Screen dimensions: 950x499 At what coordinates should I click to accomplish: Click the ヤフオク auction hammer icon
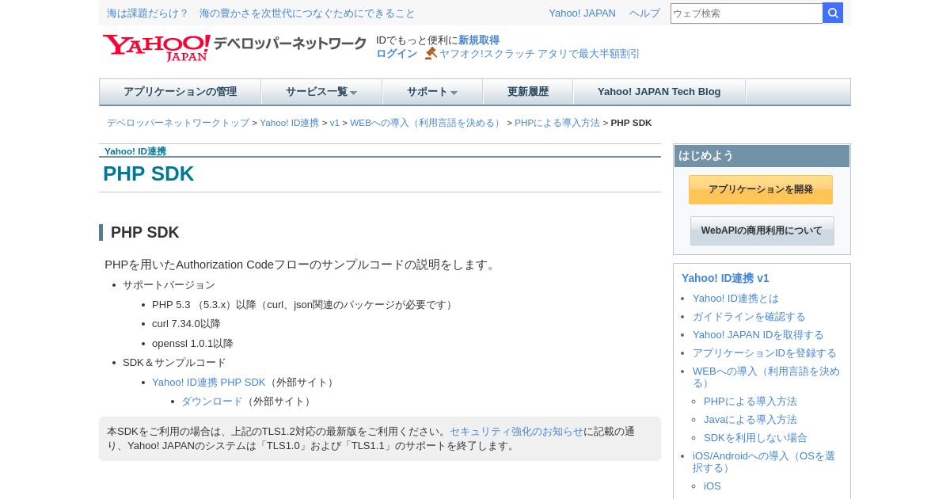pos(431,53)
